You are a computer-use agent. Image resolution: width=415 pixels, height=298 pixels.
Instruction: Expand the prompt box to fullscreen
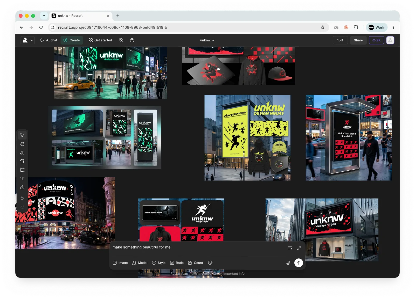pos(299,248)
